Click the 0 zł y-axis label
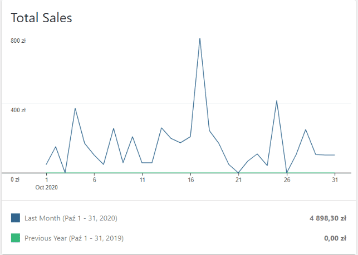Screen dimensions: 358x255 click(x=16, y=179)
